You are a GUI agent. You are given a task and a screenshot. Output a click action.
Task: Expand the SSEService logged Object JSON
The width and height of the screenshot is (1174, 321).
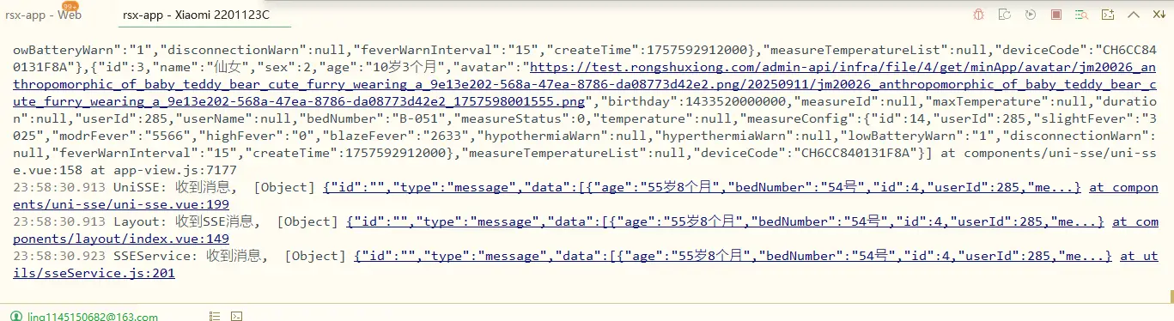(733, 256)
